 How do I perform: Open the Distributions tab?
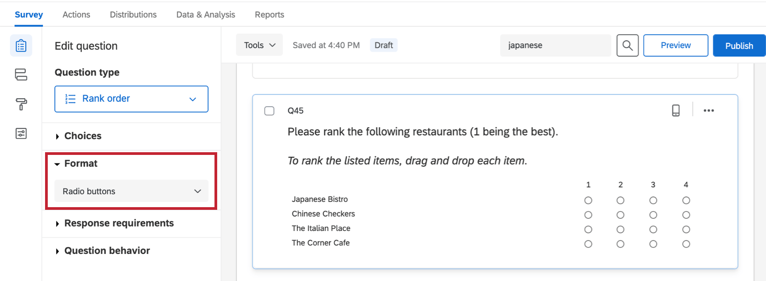pyautogui.click(x=133, y=14)
